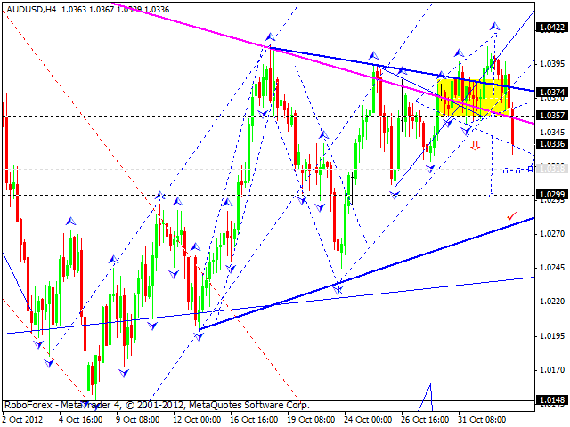Click the 12 Oct 00:00 time label
Image resolution: width=570 pixels, height=427 pixels.
point(197,419)
